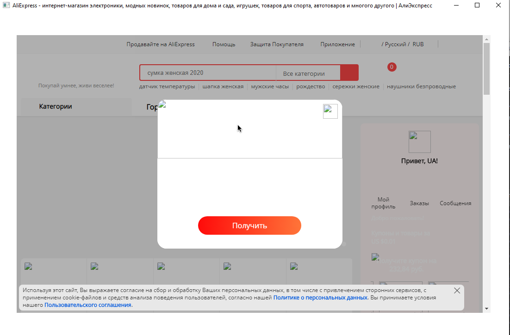Open Пользовательского соглашения link
Image resolution: width=510 pixels, height=335 pixels.
(x=88, y=305)
